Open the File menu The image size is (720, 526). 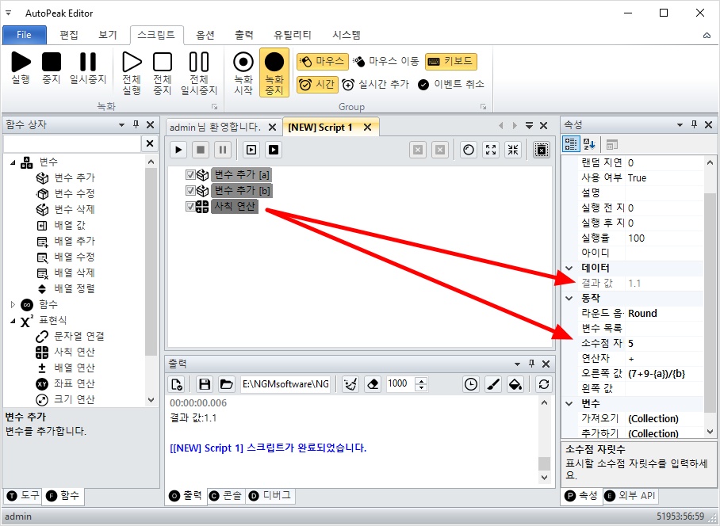pos(25,35)
